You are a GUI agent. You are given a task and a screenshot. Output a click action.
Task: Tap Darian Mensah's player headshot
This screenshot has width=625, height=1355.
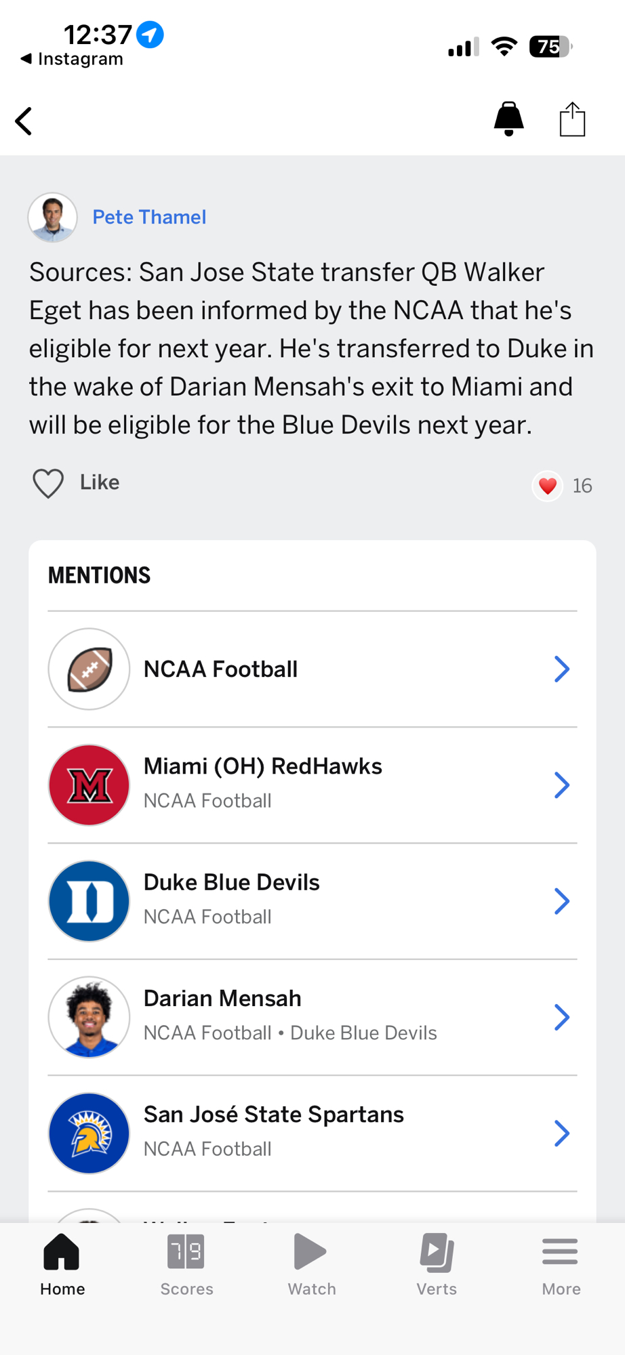(x=89, y=1017)
